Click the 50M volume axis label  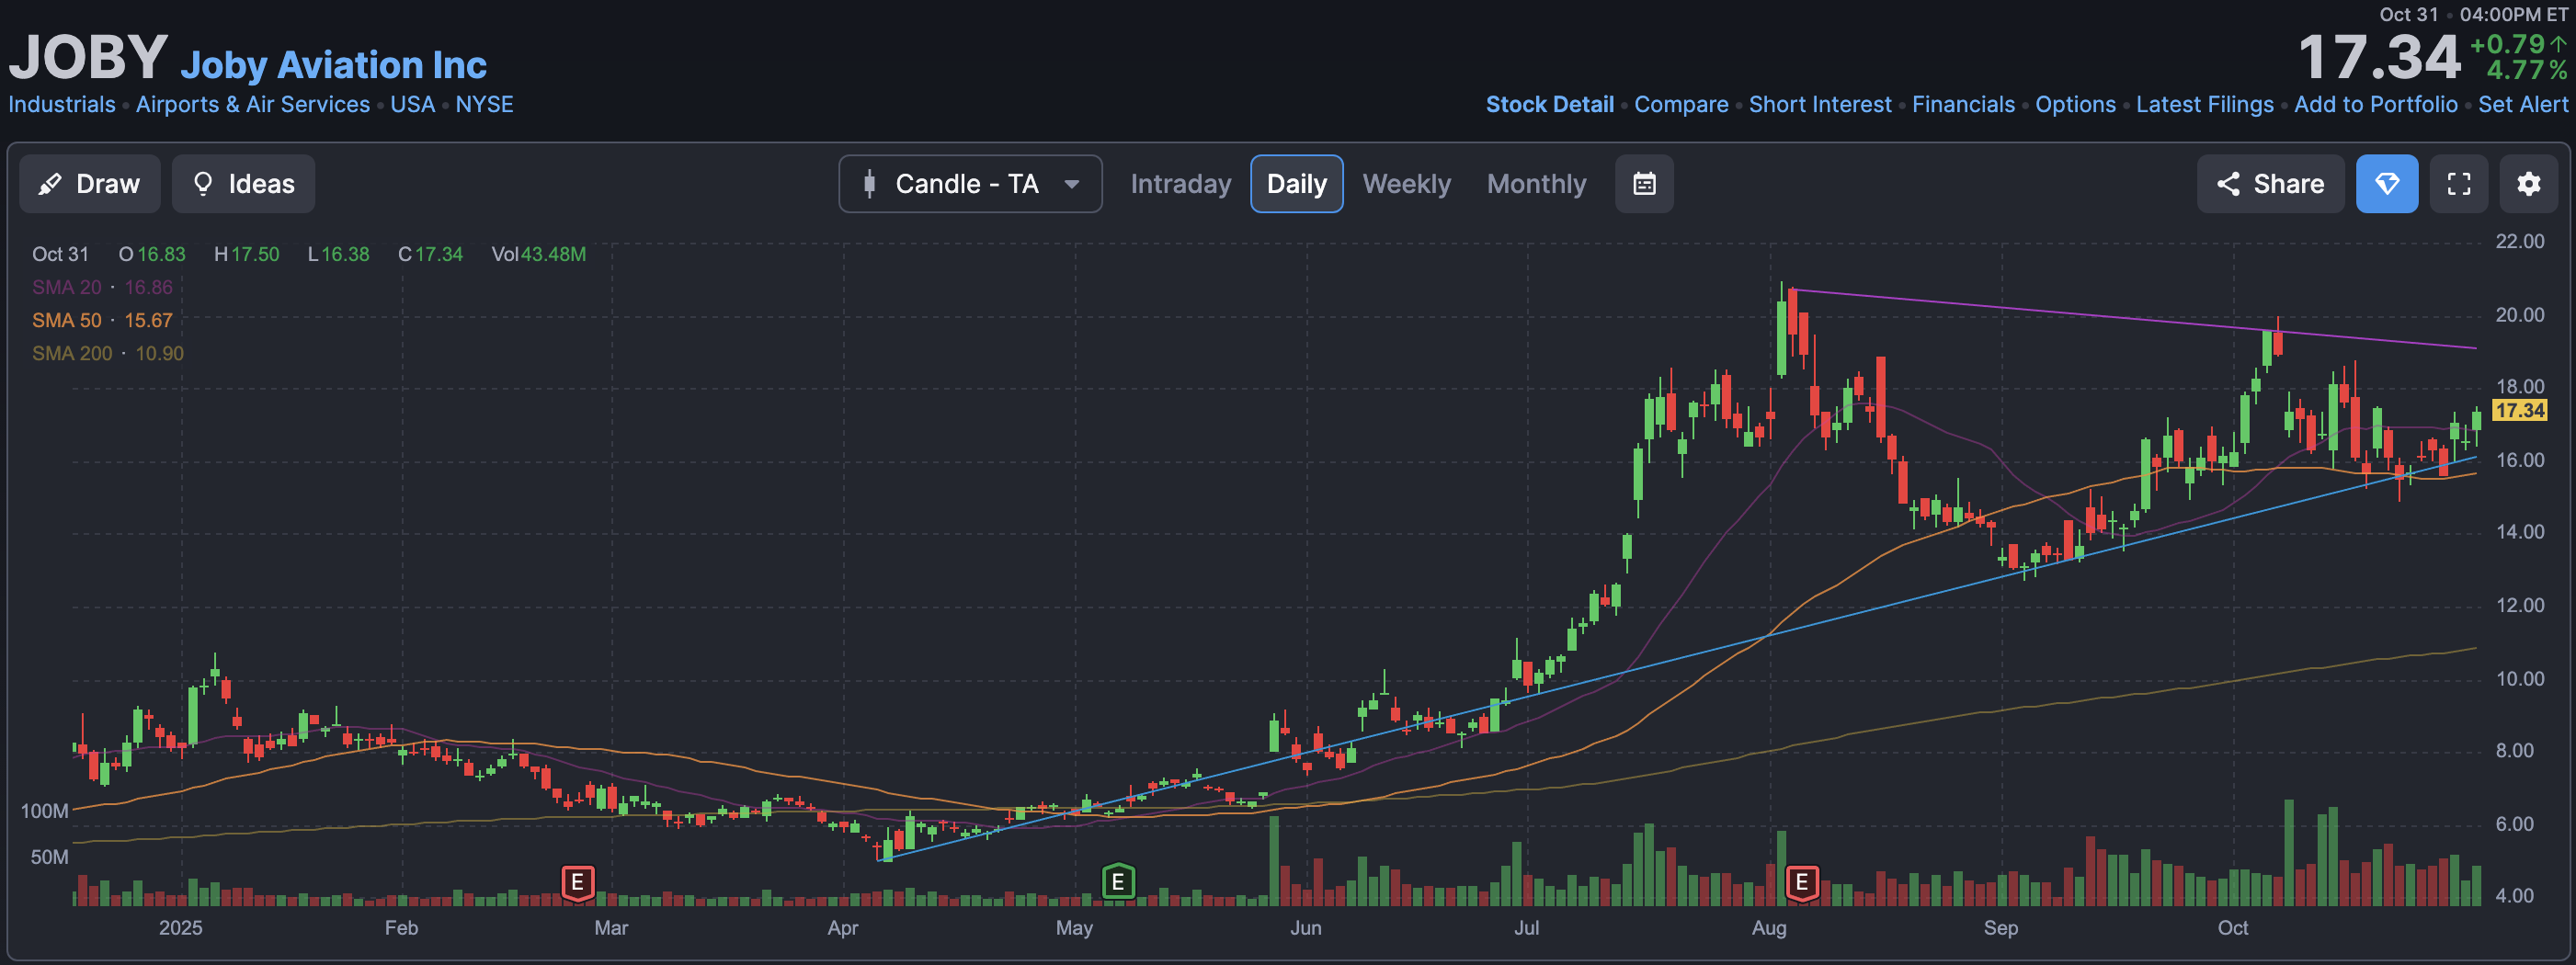click(x=49, y=858)
